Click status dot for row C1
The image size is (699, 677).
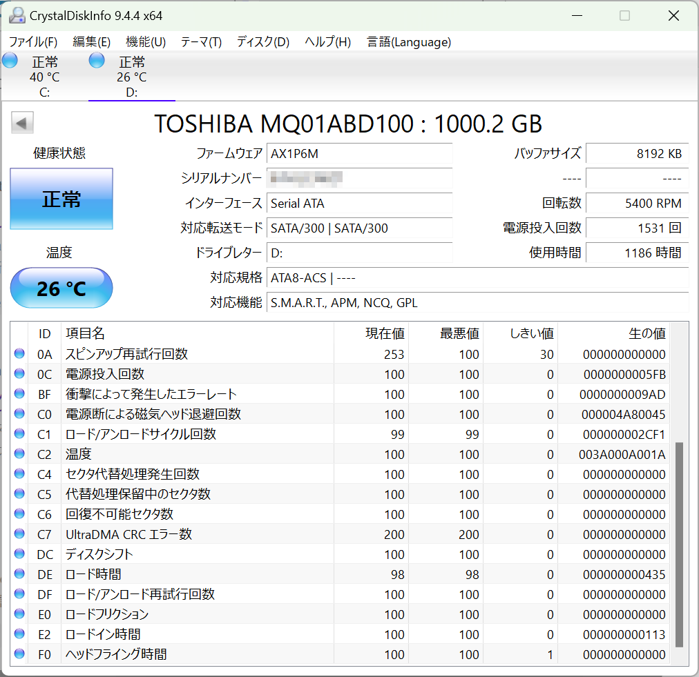(19, 434)
